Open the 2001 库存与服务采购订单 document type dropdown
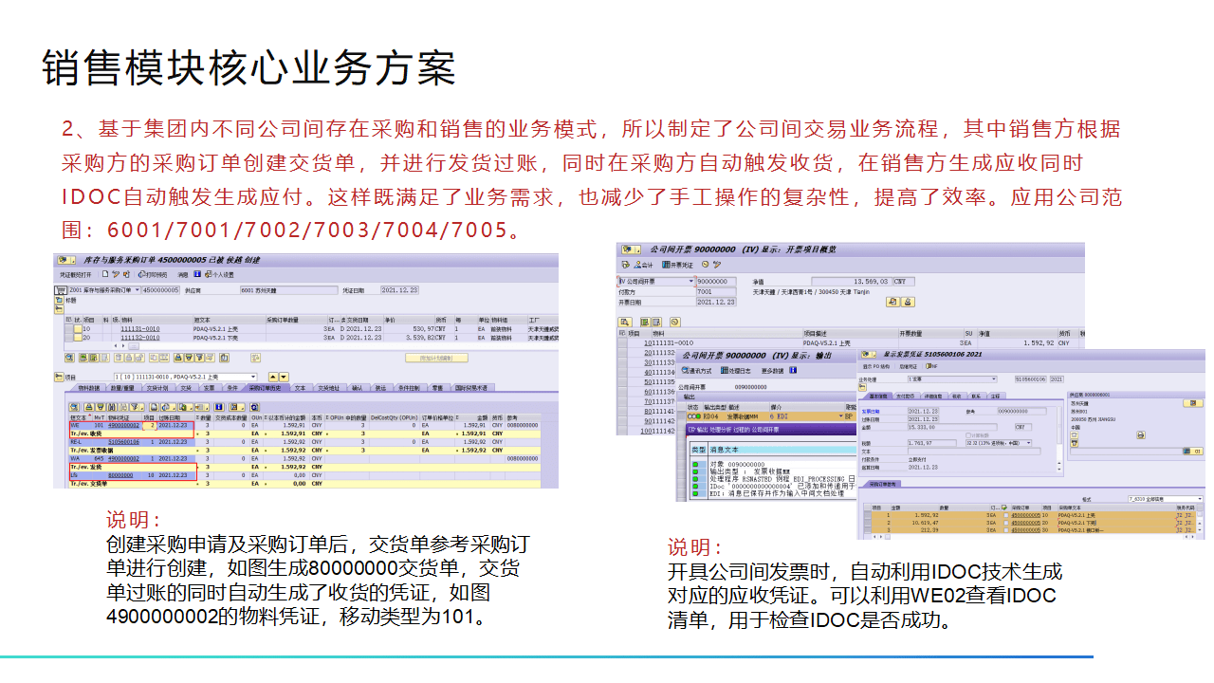 pyautogui.click(x=104, y=289)
